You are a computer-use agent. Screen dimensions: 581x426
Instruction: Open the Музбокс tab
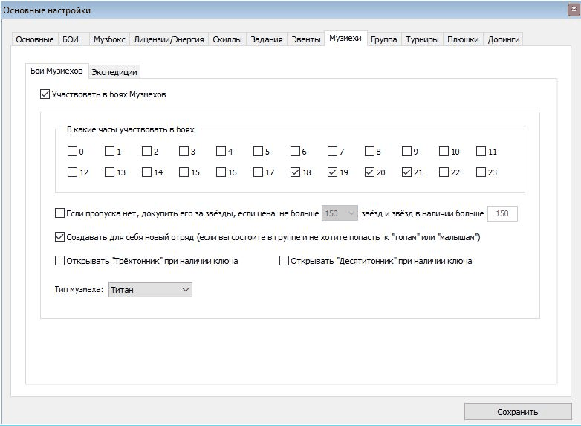tap(109, 39)
